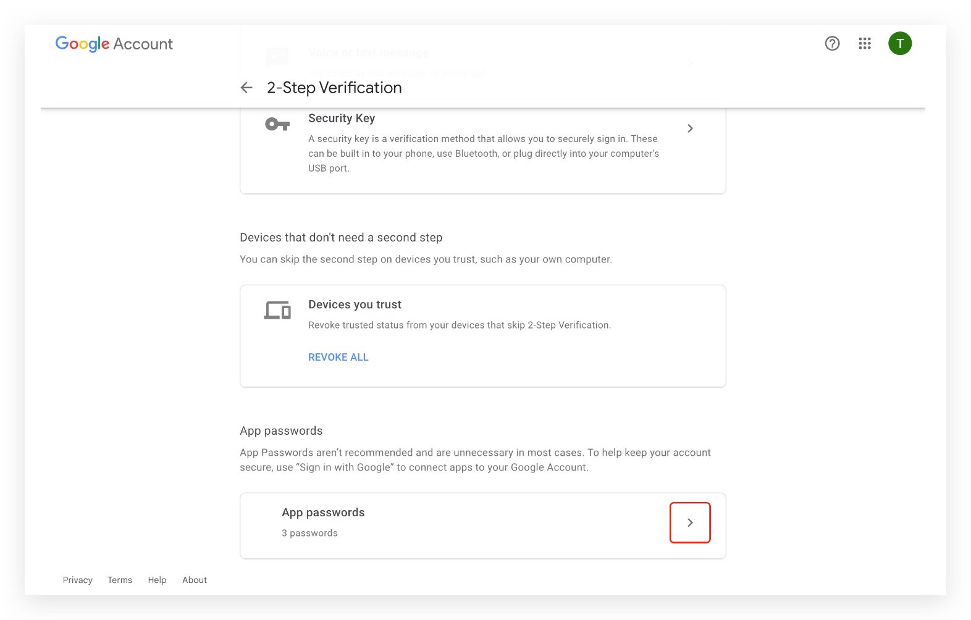Open the Google apps grid launcher
This screenshot has width=971, height=620.
pyautogui.click(x=865, y=43)
